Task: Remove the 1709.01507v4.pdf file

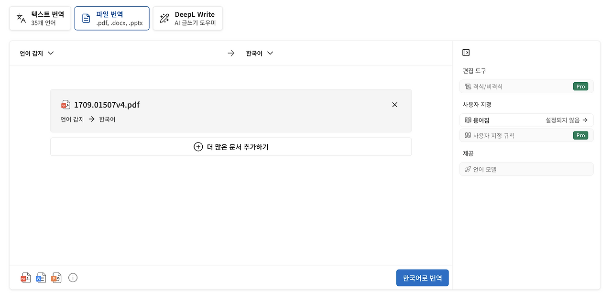Action: 394,105
